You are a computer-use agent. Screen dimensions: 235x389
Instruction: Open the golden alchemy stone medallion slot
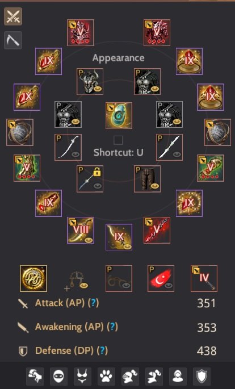[33, 278]
